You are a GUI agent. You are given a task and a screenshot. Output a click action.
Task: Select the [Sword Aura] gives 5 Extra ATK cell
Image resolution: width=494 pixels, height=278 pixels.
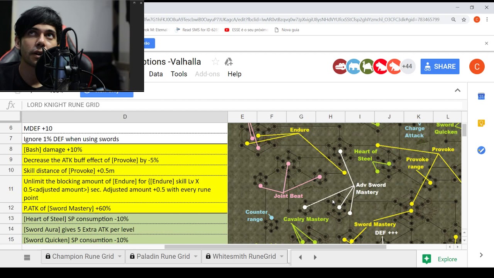click(x=125, y=229)
